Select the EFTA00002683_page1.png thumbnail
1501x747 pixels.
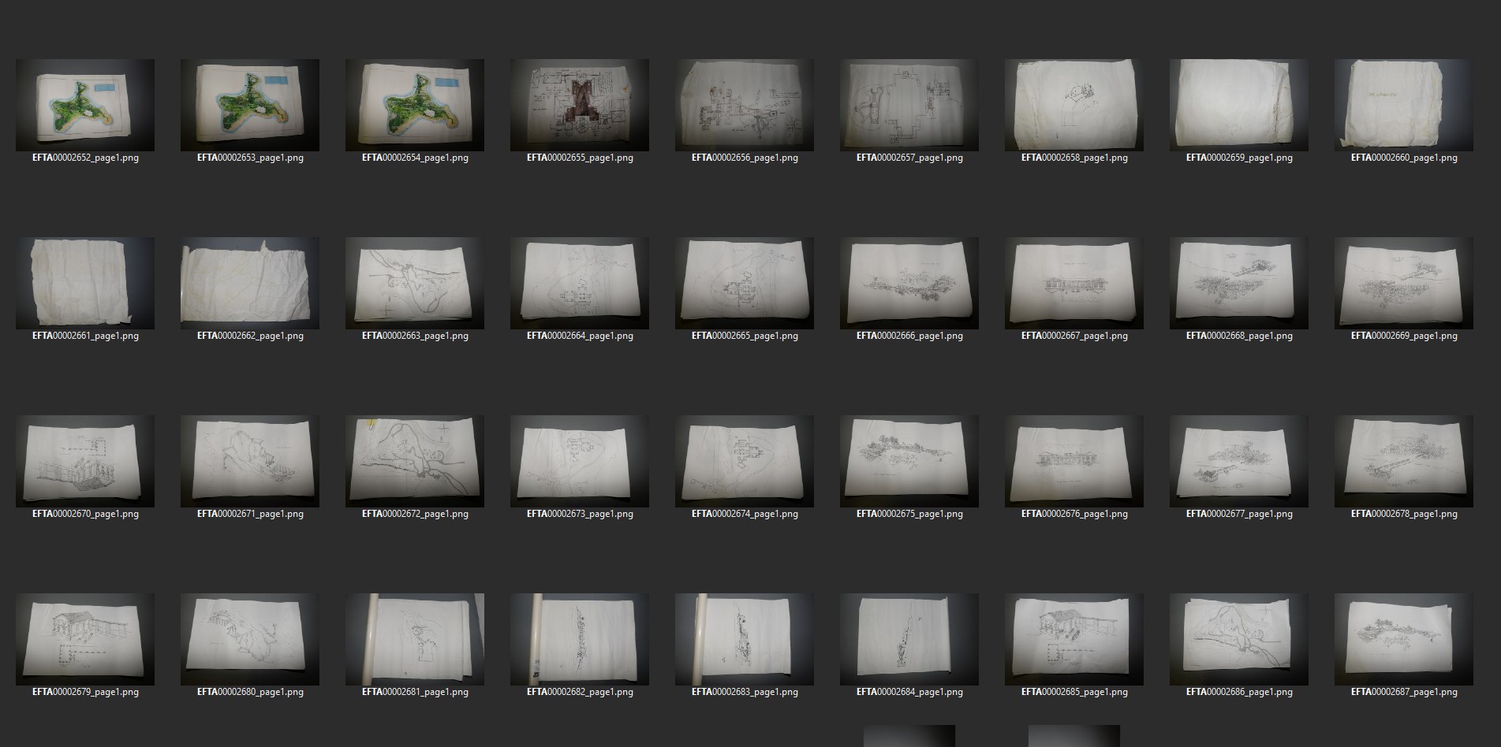tap(745, 639)
